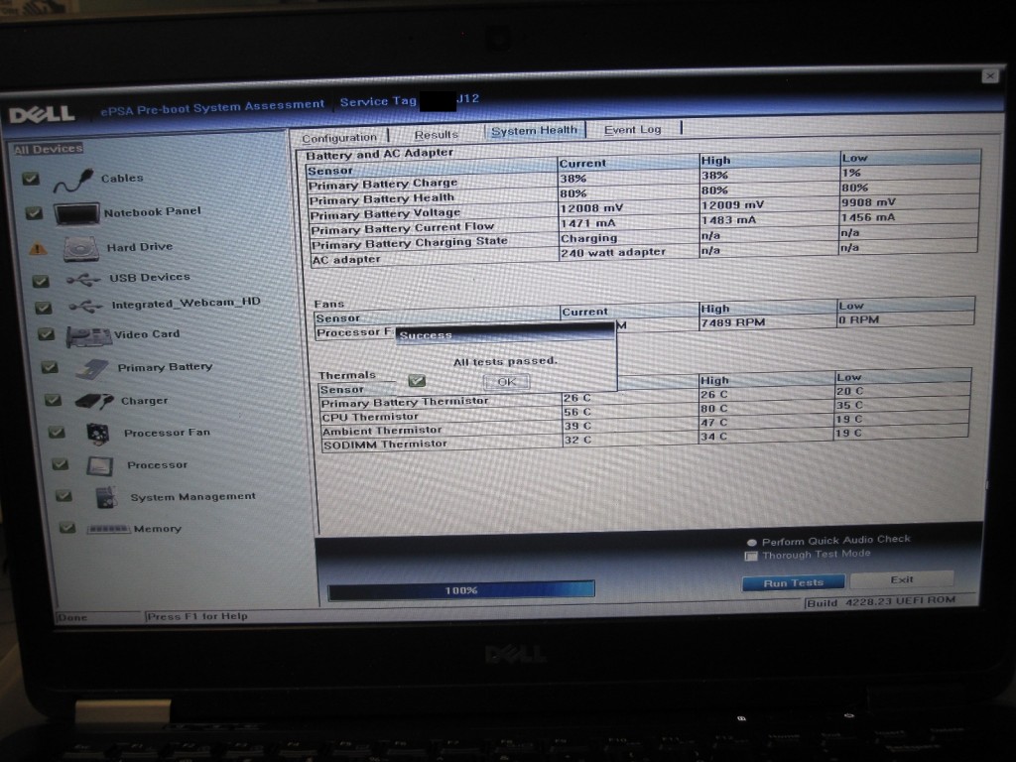Open the Results tab
Viewport: 1016px width, 762px height.
click(437, 134)
